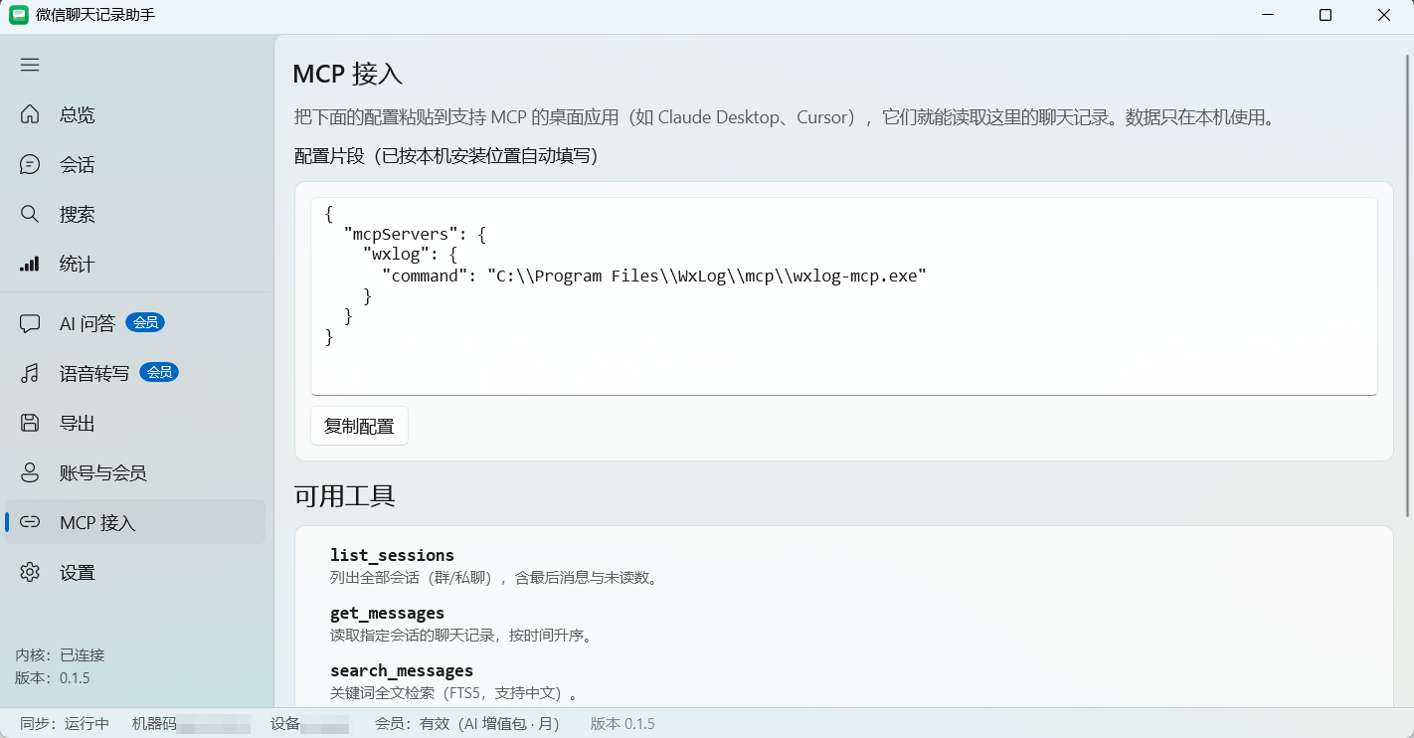Click the chat bubble icon beside 会话

pyautogui.click(x=30, y=164)
